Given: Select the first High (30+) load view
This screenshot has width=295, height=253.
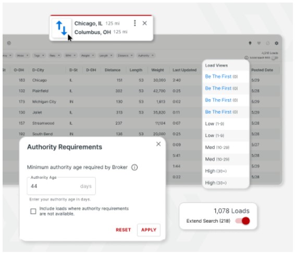Looking at the screenshot, I should [x=216, y=171].
